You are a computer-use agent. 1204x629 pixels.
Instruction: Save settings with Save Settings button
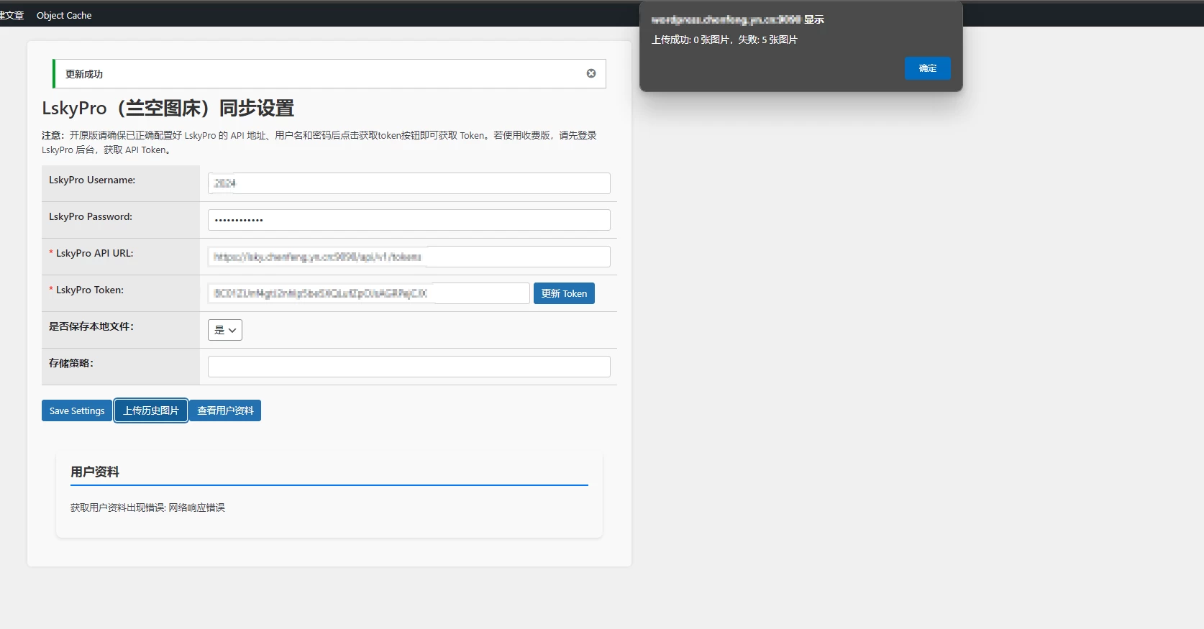(77, 410)
